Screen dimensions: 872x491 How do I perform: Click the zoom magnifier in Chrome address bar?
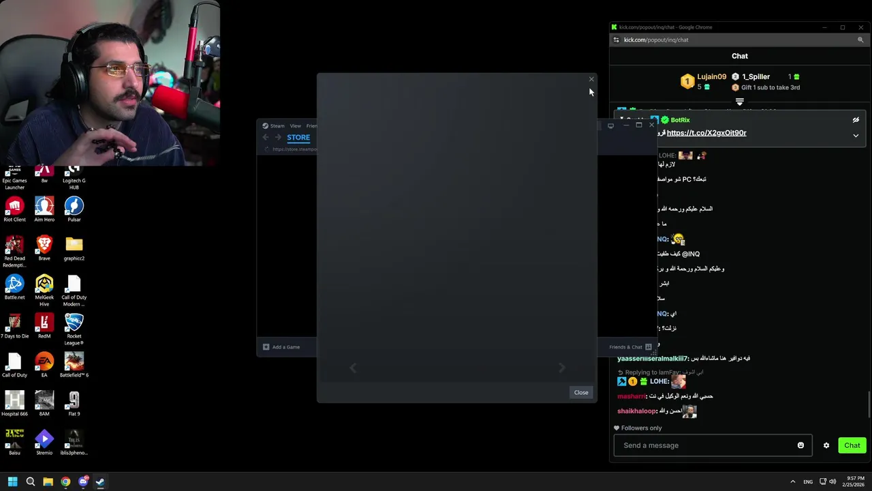(x=860, y=40)
